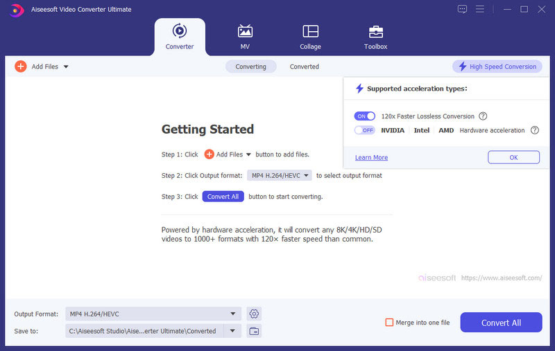The width and height of the screenshot is (555, 351).
Task: Open the Step 2 MP4 H.264/HEVC dropdown
Action: click(x=280, y=176)
